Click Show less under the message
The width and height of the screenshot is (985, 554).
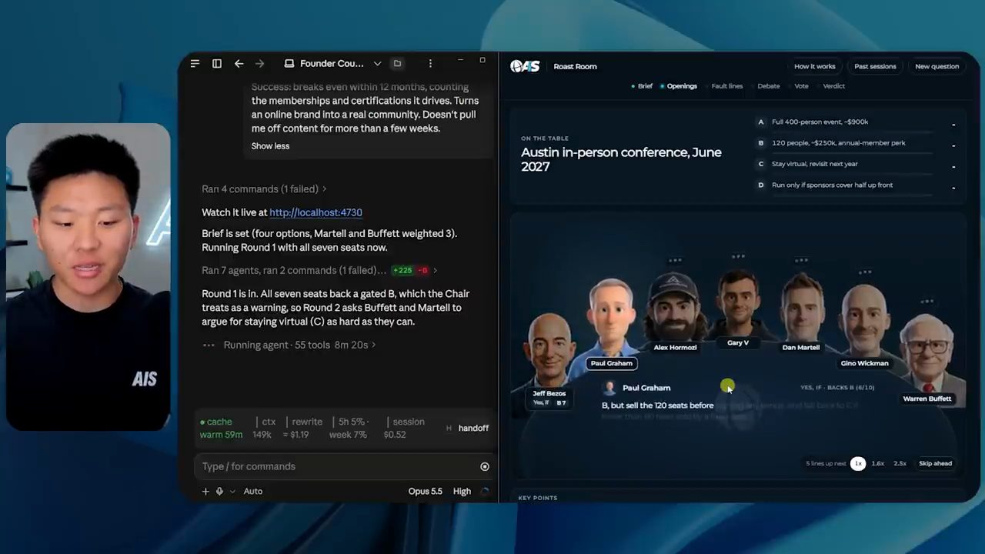click(x=270, y=146)
